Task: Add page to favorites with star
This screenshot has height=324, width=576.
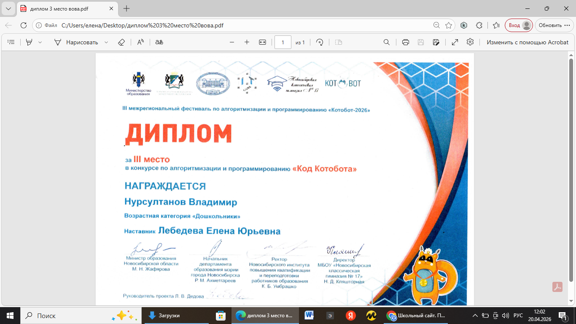Action: 449,25
